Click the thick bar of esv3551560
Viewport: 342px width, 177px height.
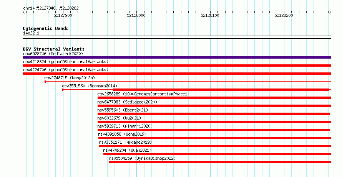coord(221,90)
